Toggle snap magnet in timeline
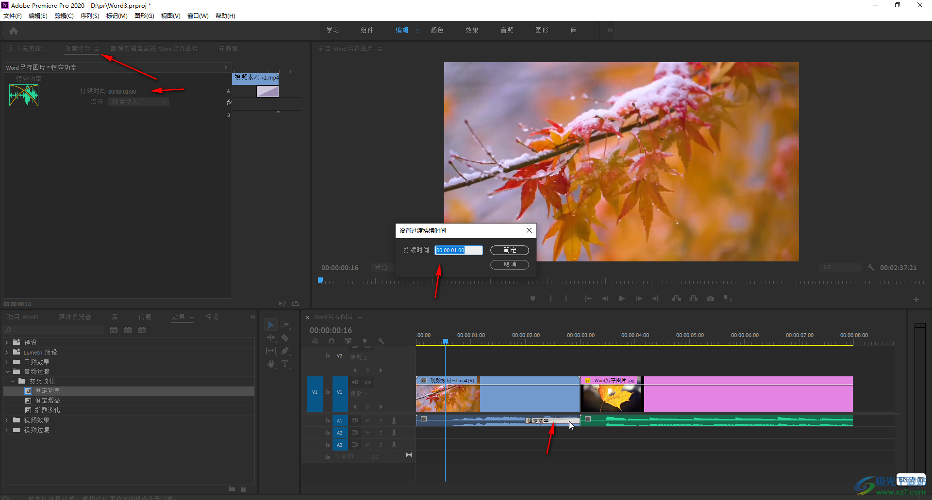Image resolution: width=932 pixels, height=500 pixels. [x=332, y=341]
